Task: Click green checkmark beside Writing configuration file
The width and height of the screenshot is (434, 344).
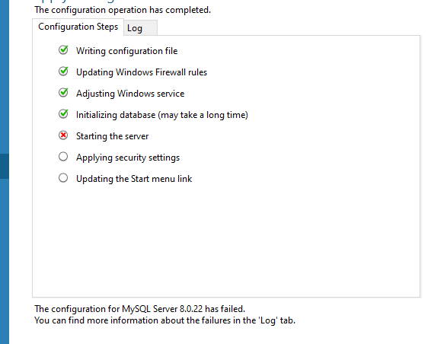Action: (63, 50)
